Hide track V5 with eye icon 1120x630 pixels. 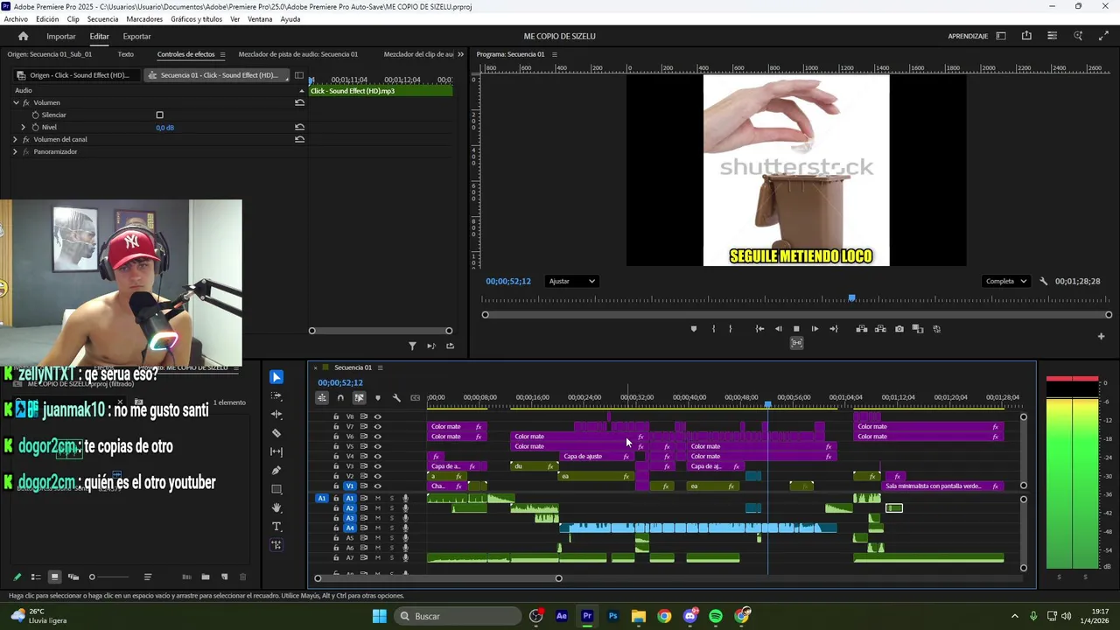[x=377, y=446]
